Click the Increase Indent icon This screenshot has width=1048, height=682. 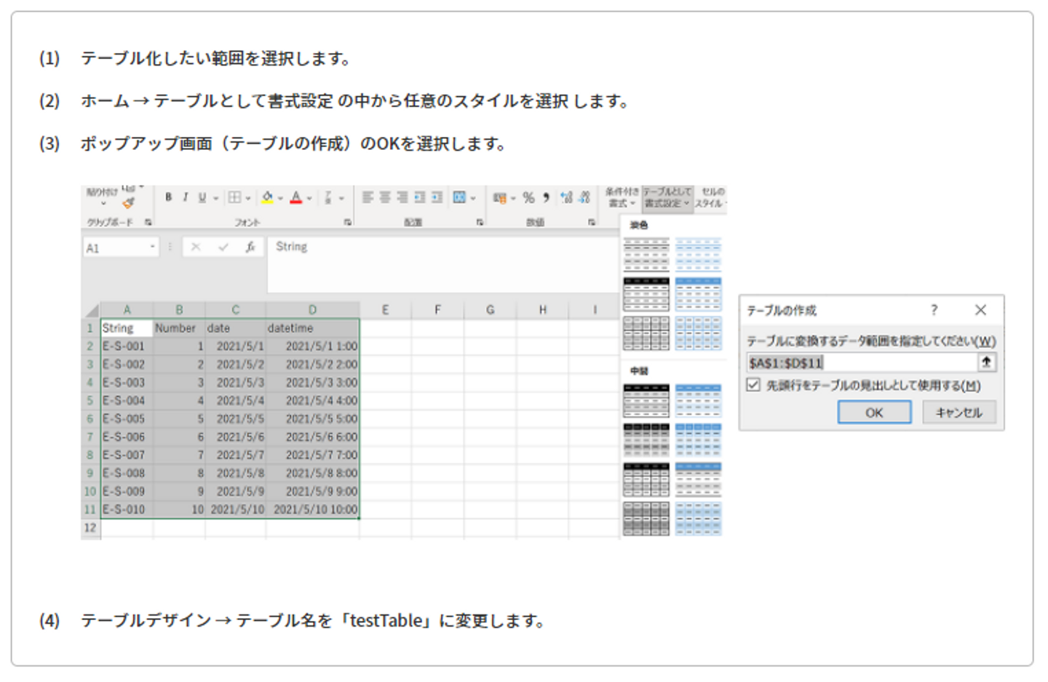[x=437, y=197]
